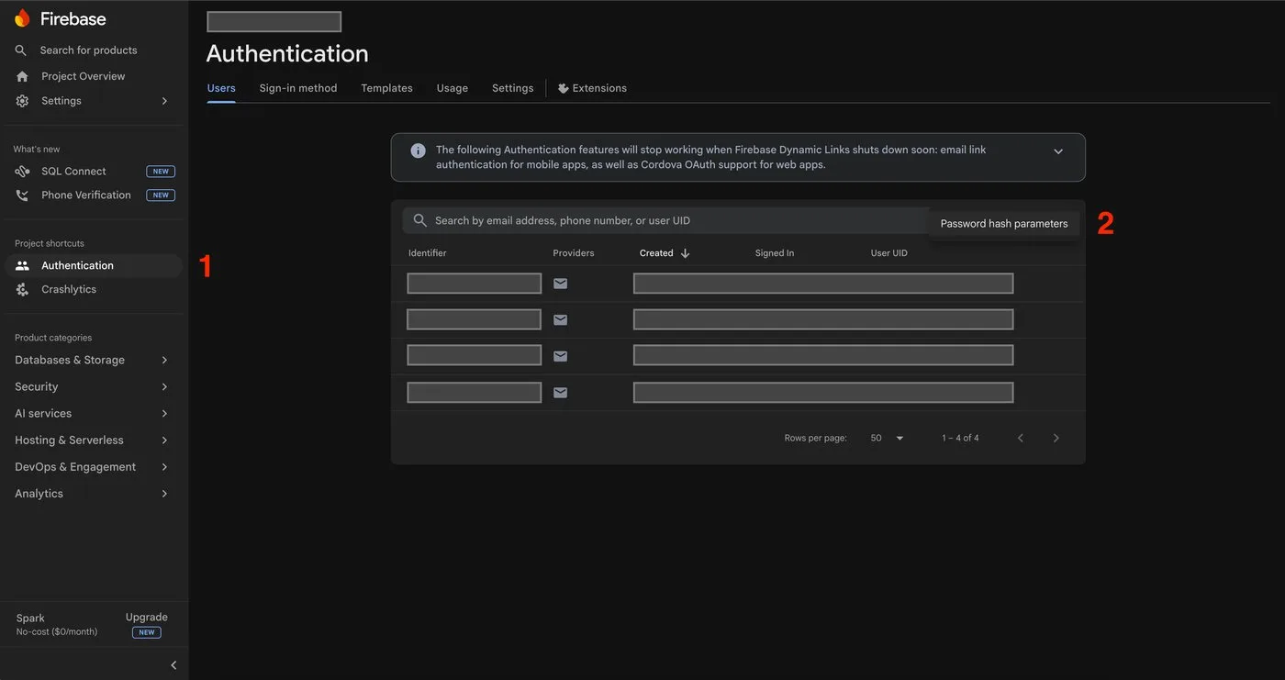Click the Extensions tab icon
This screenshot has width=1285, height=680.
pyautogui.click(x=564, y=89)
